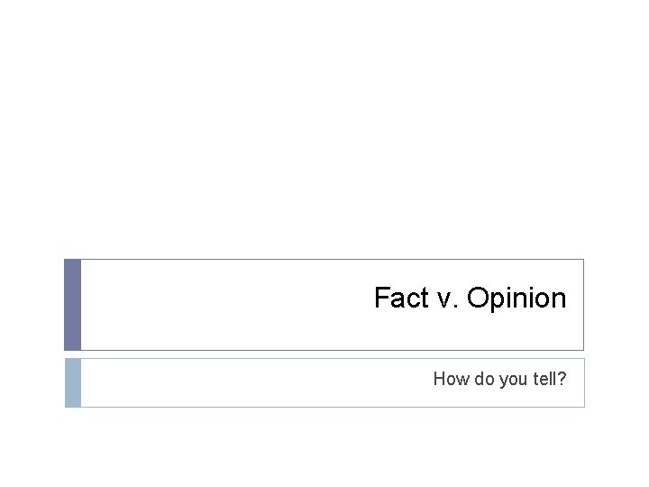This screenshot has width=649, height=487.
Task: Click the capital "O" in "Opinion"
Action: pos(478,299)
